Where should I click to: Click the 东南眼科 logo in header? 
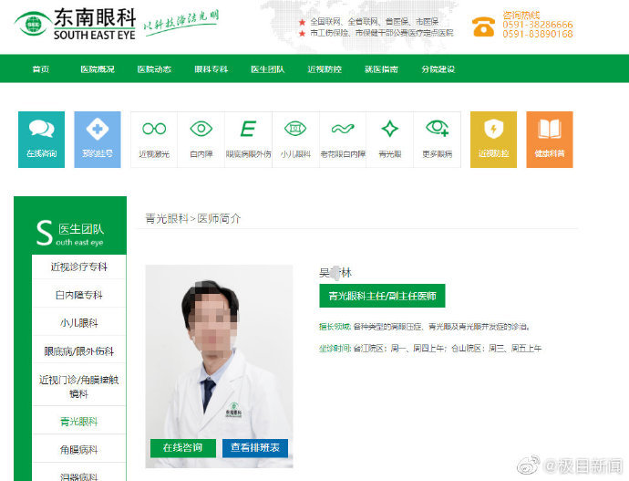(x=77, y=25)
